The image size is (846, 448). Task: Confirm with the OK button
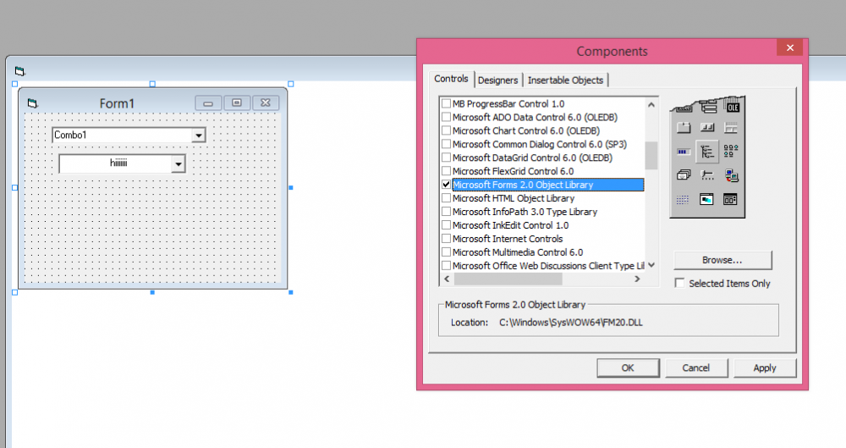pos(628,368)
